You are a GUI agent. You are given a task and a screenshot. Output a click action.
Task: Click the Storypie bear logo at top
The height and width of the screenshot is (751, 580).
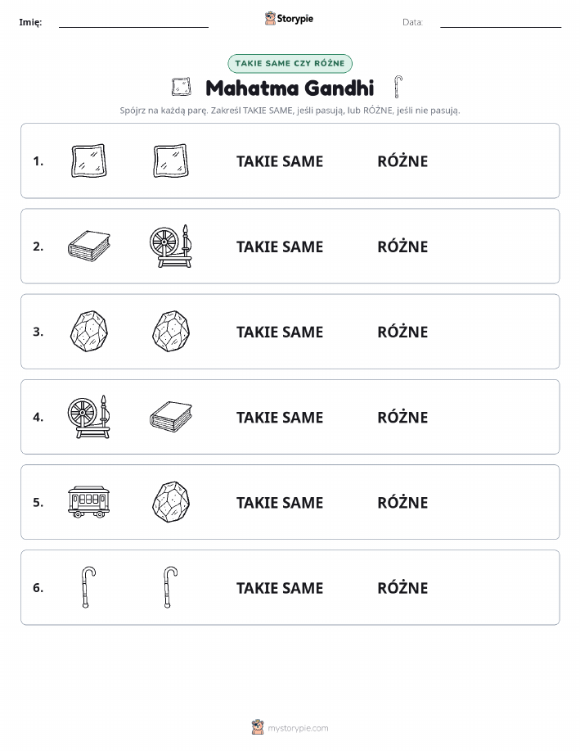coord(270,19)
